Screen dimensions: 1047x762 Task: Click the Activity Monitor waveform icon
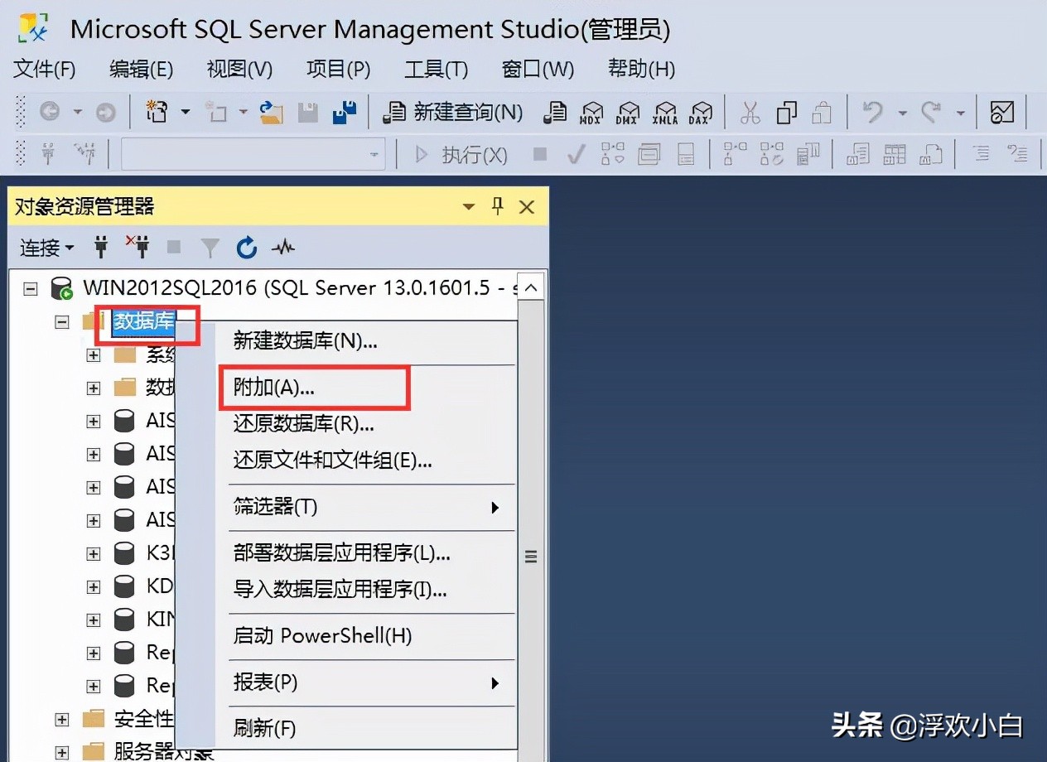(284, 247)
